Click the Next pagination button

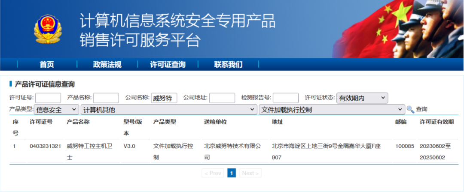point(250,173)
